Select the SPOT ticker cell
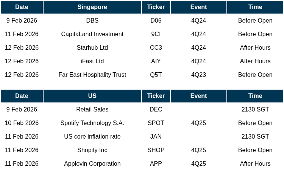 [156, 123]
